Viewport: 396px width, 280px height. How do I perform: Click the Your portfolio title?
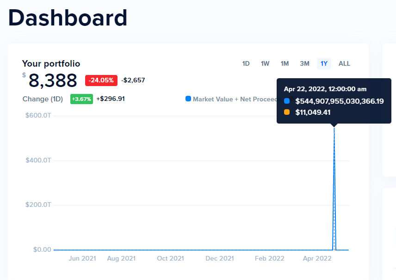pyautogui.click(x=51, y=64)
